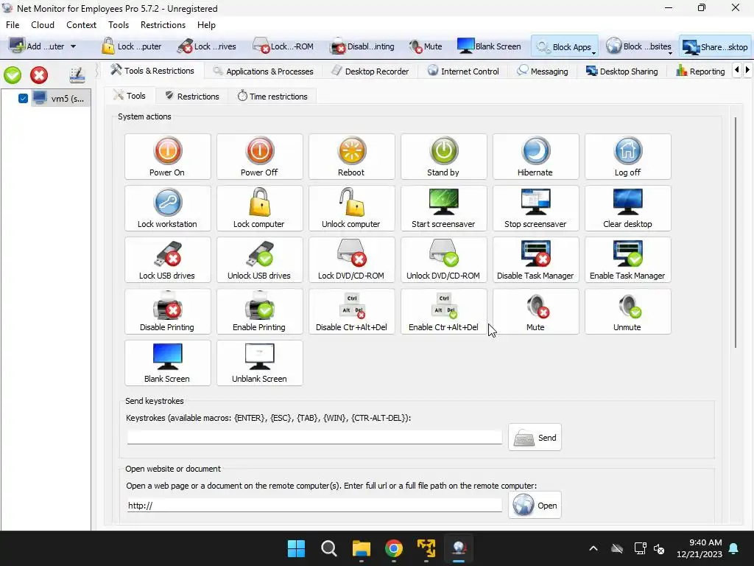Image resolution: width=754 pixels, height=566 pixels.
Task: Lock DVD/CD-ROM in System actions
Action: pos(351,260)
